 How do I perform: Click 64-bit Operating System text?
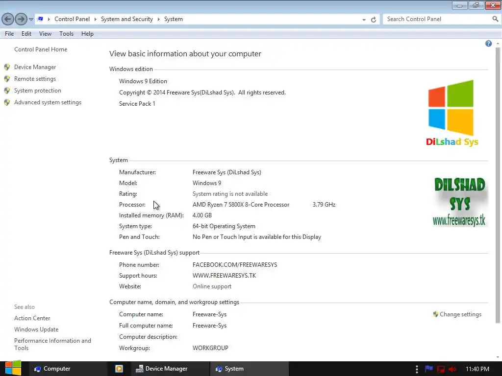pos(224,226)
